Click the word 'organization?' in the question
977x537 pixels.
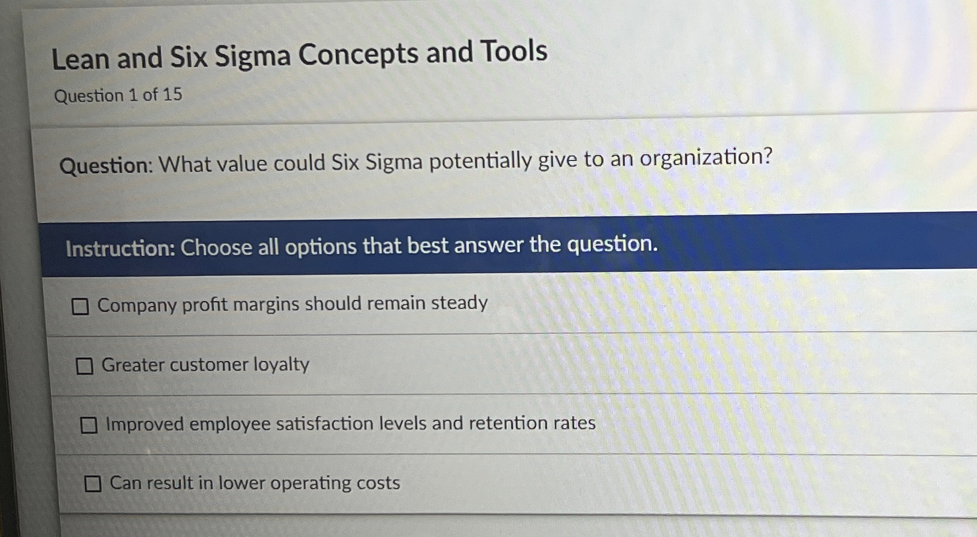[x=706, y=156]
